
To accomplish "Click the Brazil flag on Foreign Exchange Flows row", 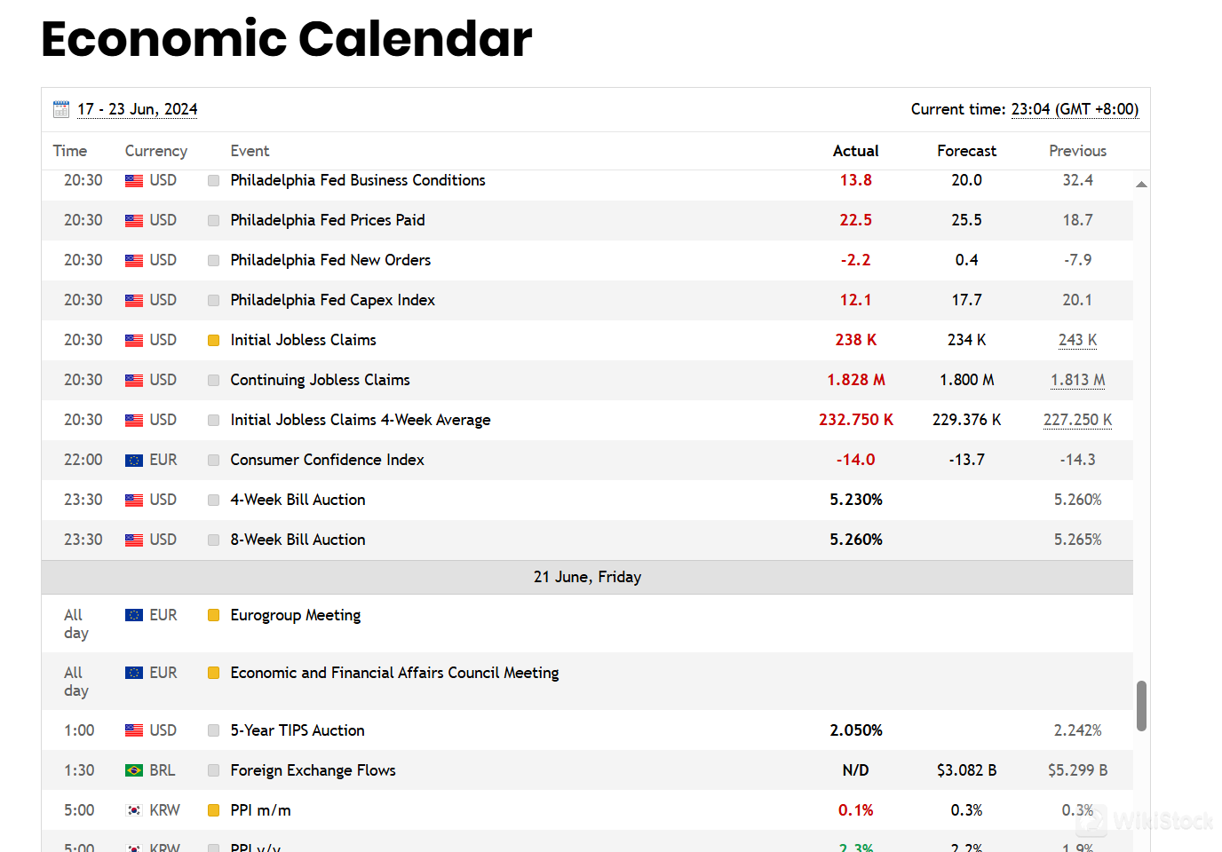I will pyautogui.click(x=134, y=770).
